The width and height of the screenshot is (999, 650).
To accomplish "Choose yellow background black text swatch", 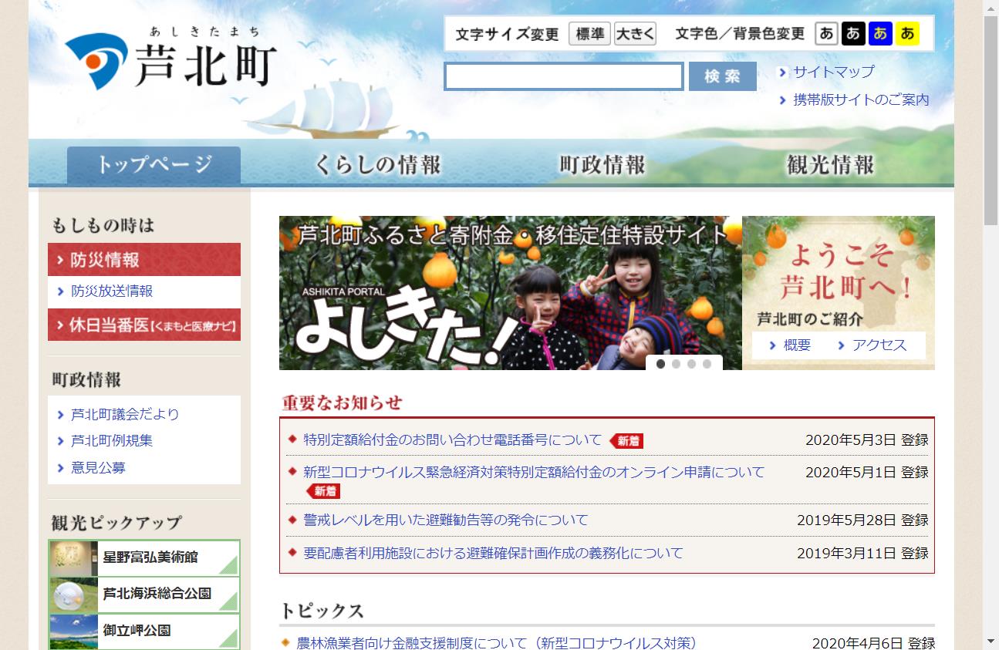I will point(907,34).
